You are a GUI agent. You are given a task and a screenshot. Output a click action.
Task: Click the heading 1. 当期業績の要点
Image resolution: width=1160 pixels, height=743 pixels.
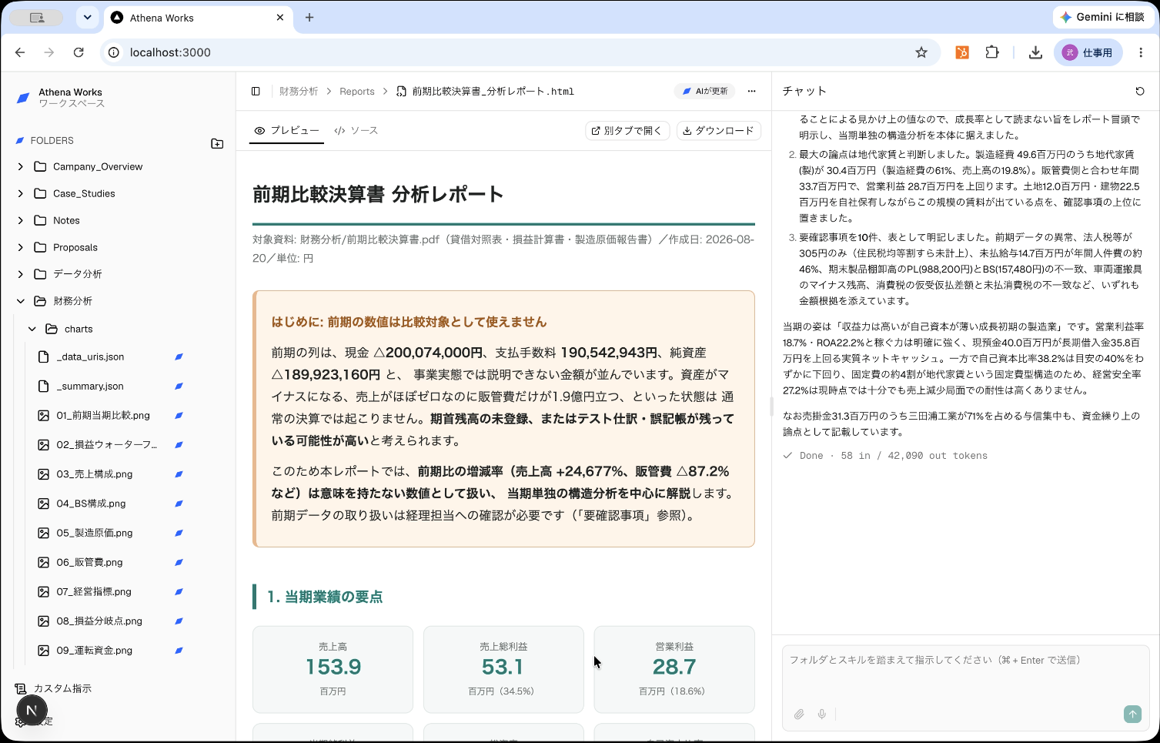(325, 597)
